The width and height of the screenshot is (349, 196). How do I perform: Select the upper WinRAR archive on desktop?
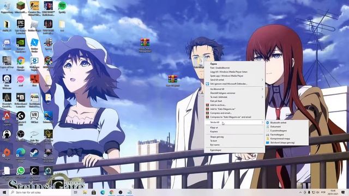tap(145, 45)
